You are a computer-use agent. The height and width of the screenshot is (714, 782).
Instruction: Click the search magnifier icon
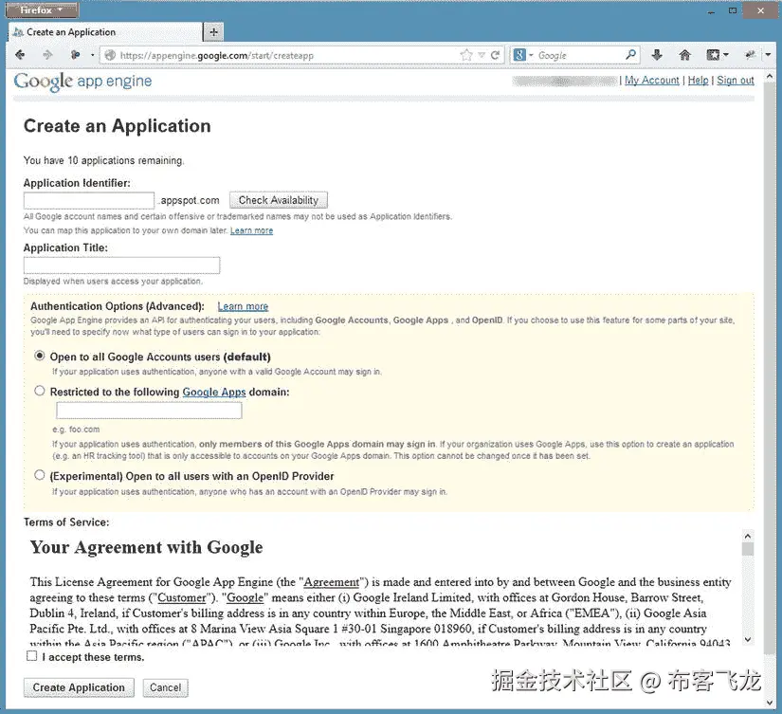tap(630, 55)
